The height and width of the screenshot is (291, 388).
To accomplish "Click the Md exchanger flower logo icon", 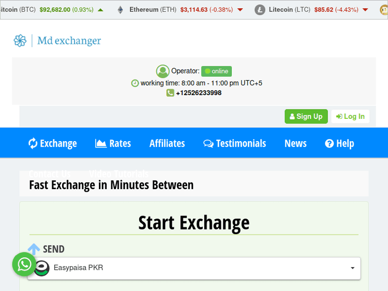I will pyautogui.click(x=20, y=40).
